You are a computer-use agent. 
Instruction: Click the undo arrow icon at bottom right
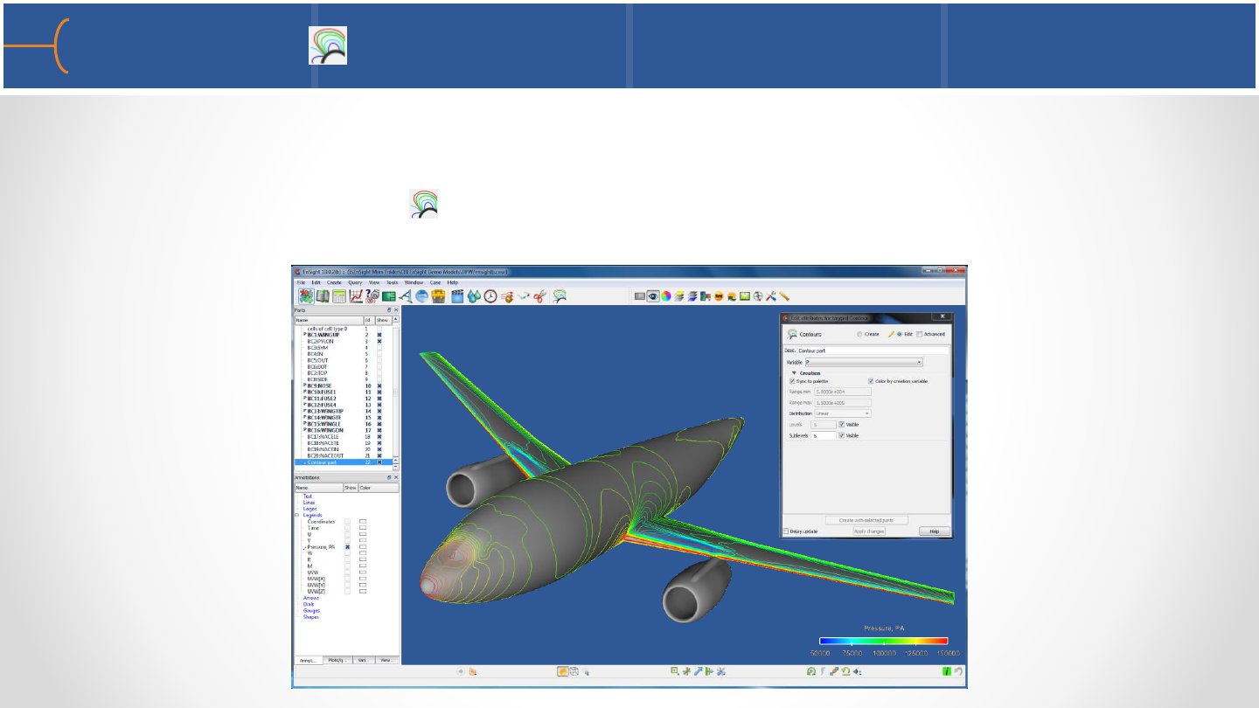tap(958, 671)
